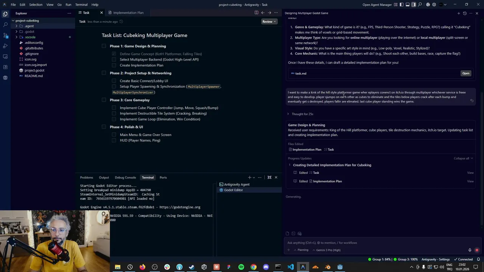The height and width of the screenshot is (272, 484).
Task: Check Create Basic Connect/Lobby UI box
Action: pyautogui.click(x=114, y=81)
